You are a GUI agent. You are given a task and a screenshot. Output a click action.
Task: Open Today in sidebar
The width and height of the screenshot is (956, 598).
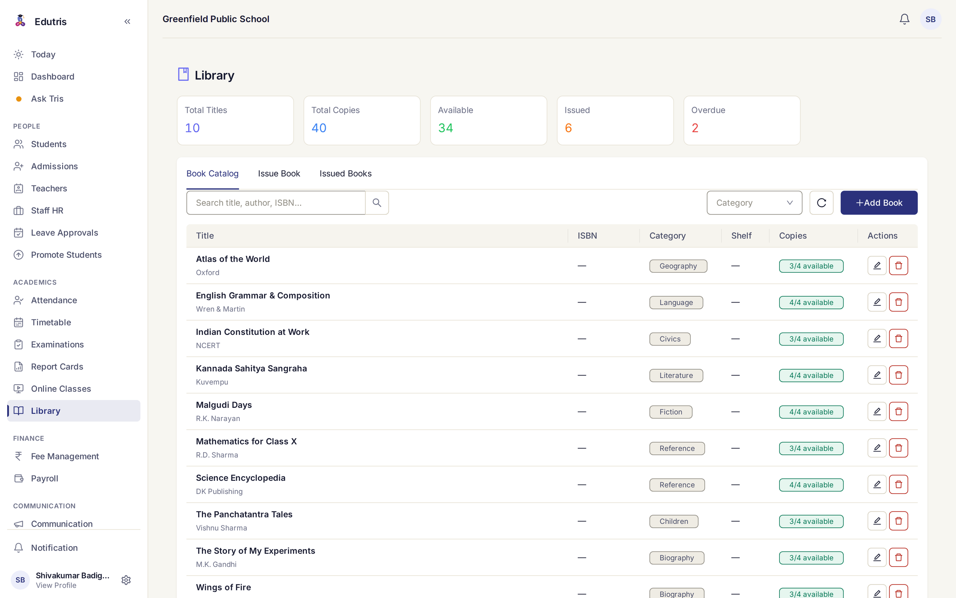[x=74, y=54]
